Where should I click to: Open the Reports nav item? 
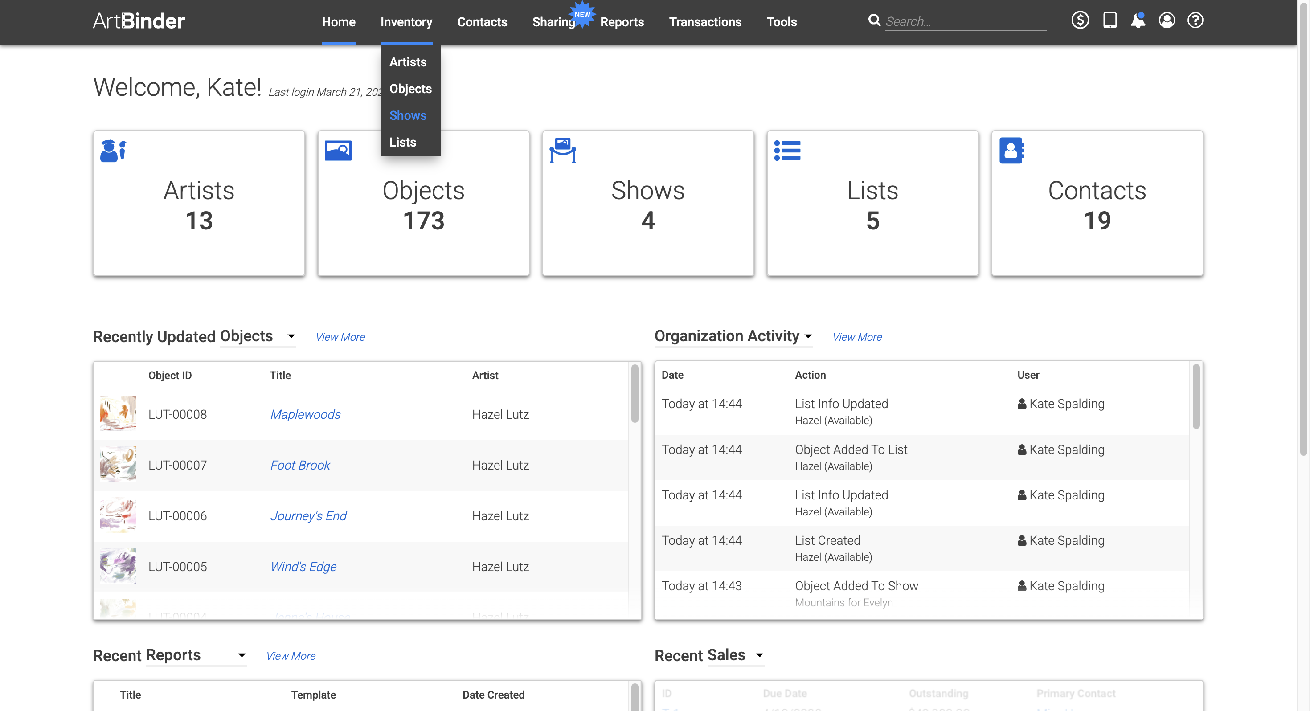coord(622,22)
